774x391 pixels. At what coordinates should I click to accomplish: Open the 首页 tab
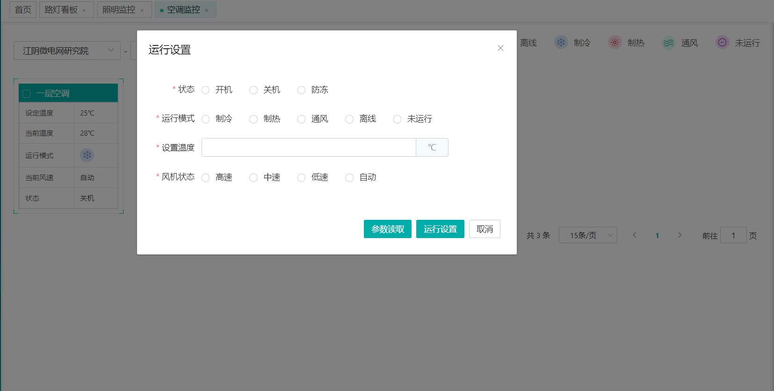[x=23, y=10]
